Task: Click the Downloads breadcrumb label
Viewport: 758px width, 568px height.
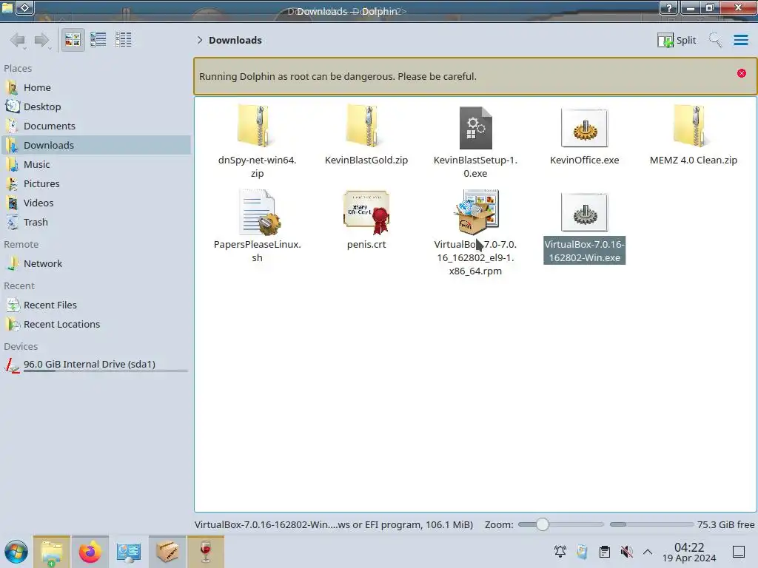Action: pos(235,40)
